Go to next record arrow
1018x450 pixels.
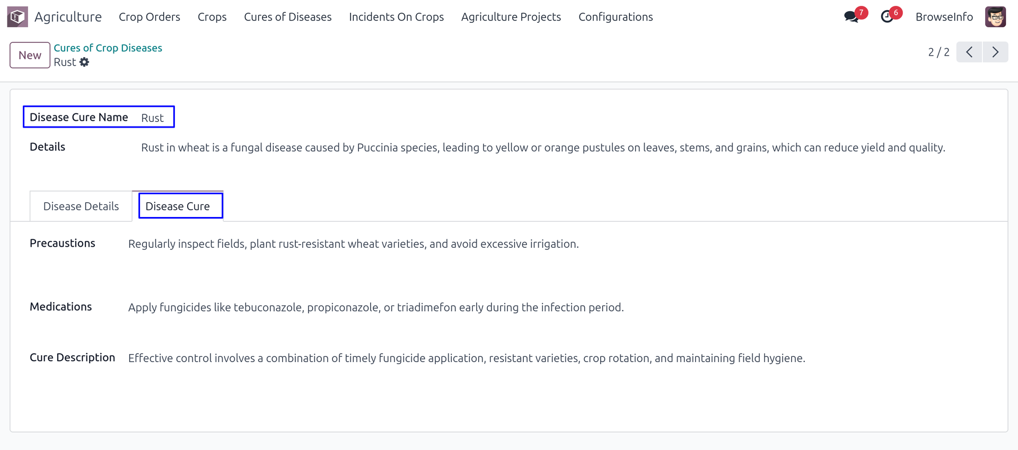click(x=995, y=52)
